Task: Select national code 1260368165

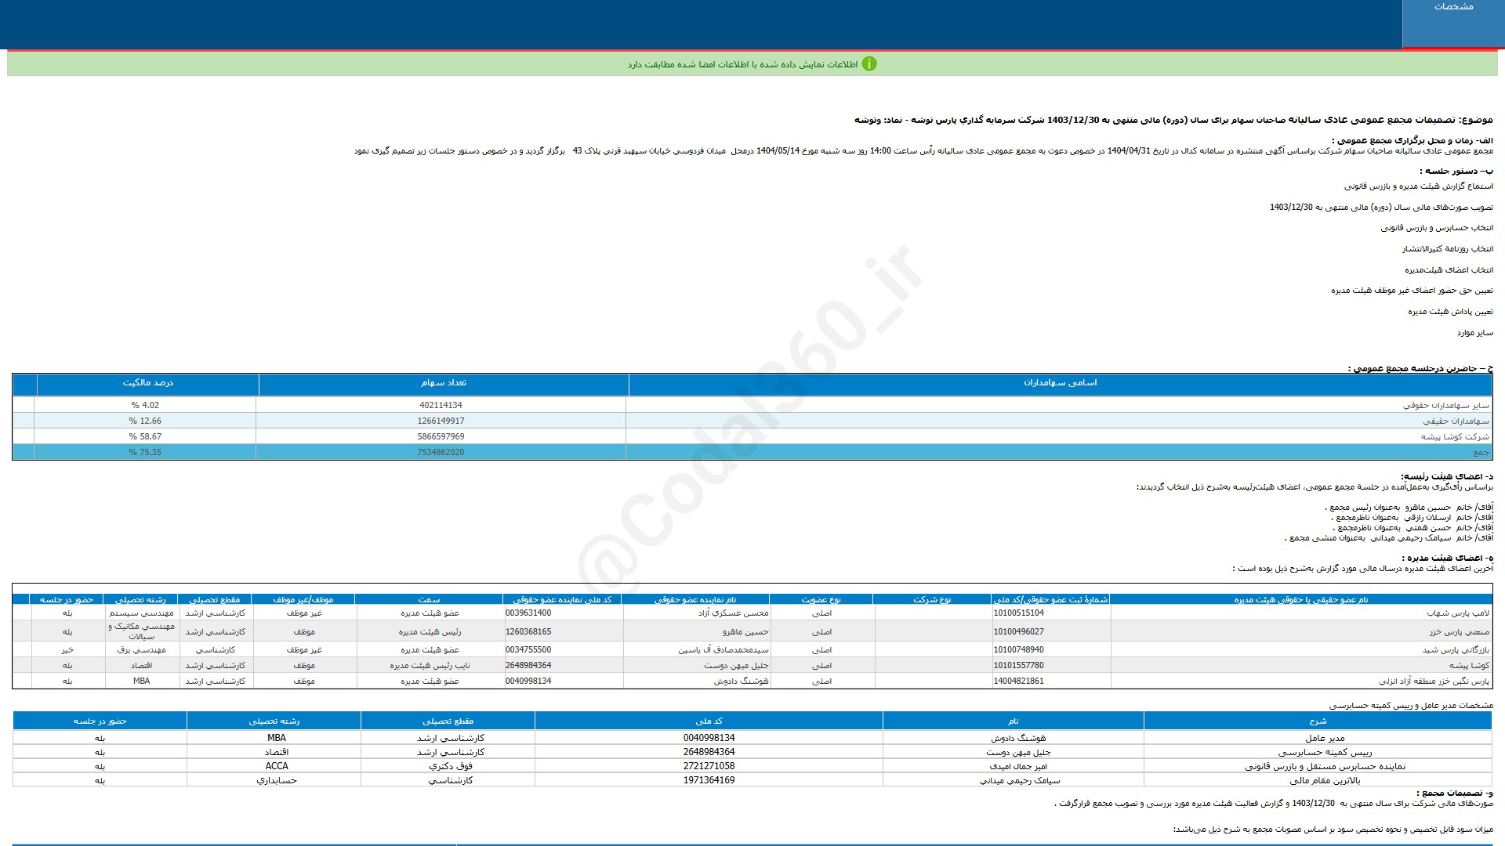Action: pyautogui.click(x=528, y=631)
